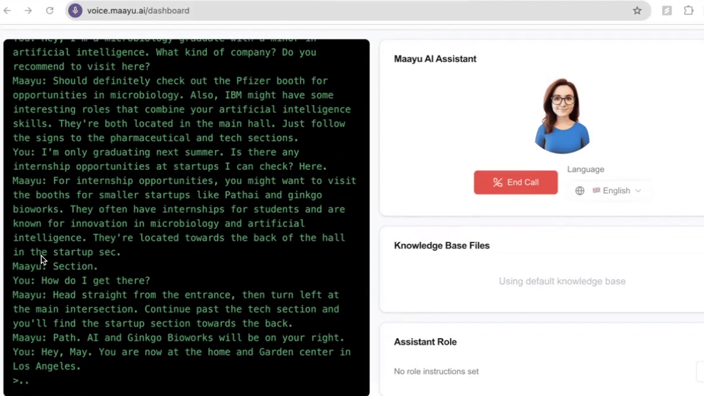Click the Maayu assistant avatar image

tap(562, 116)
